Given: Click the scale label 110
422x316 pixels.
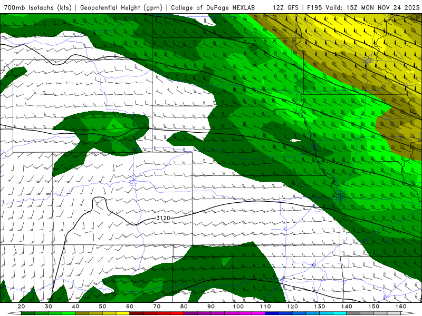Looking at the screenshot, I should 265,307.
